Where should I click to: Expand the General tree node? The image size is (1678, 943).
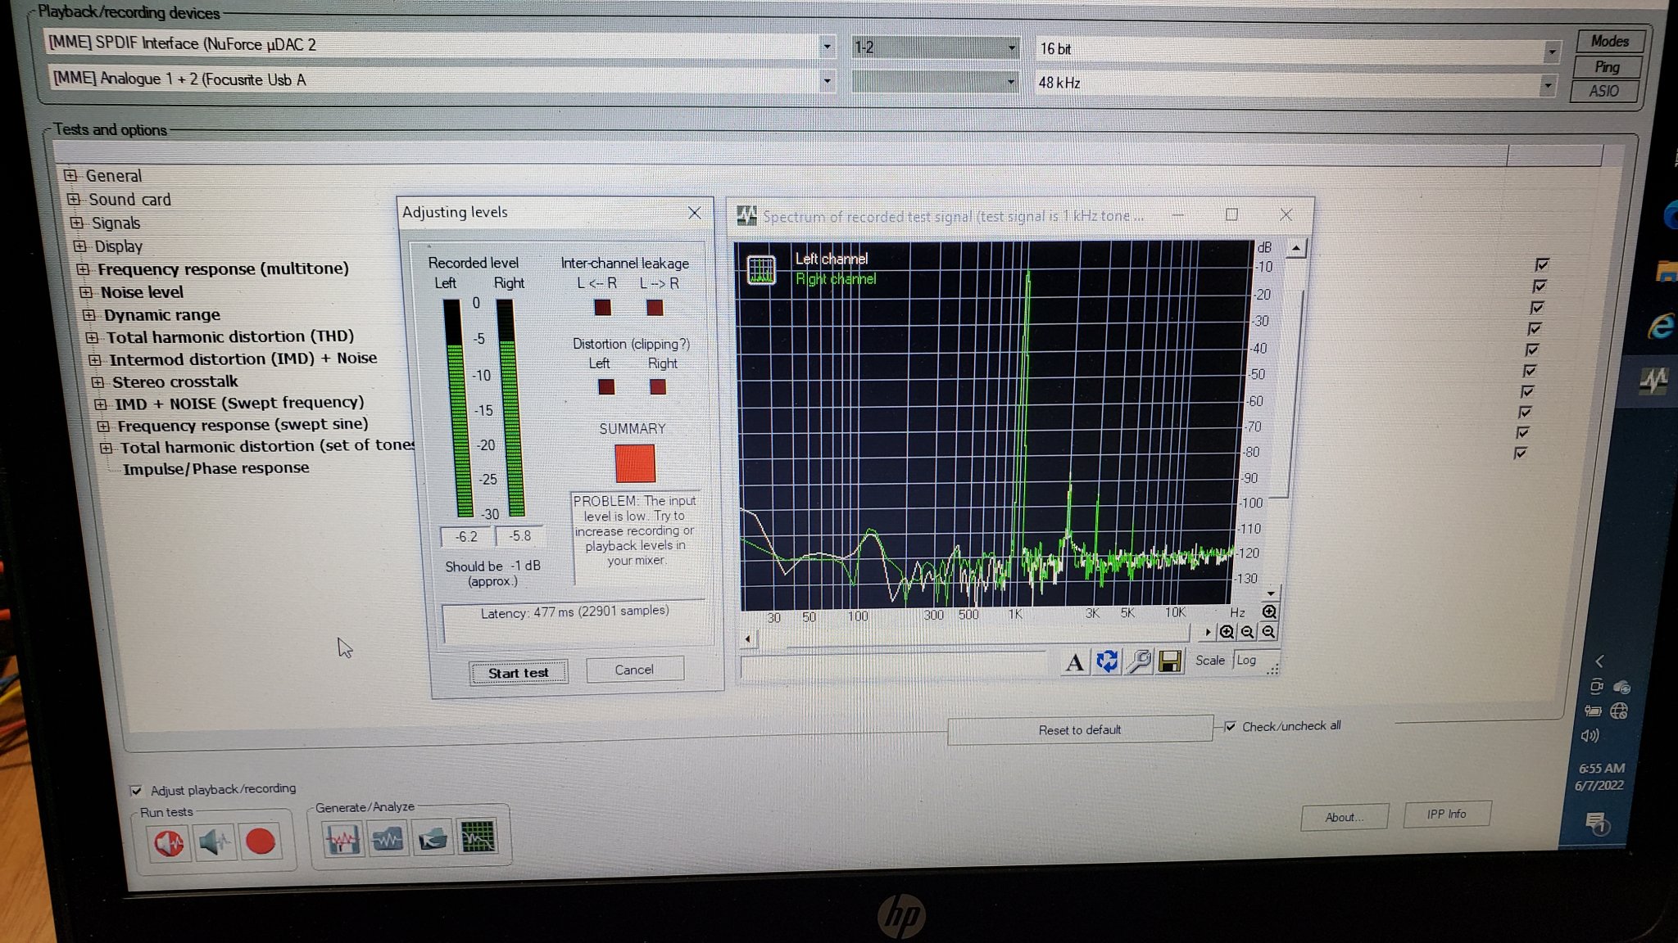click(70, 175)
